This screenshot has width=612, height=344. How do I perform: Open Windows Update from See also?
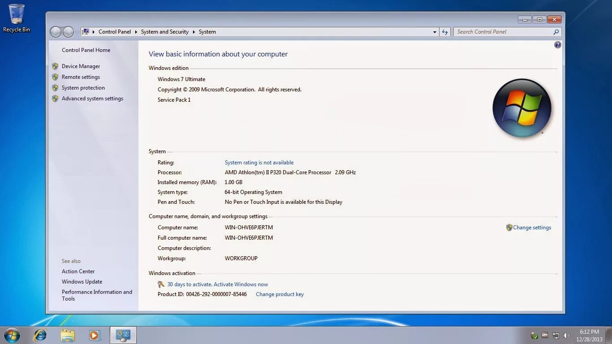point(82,282)
